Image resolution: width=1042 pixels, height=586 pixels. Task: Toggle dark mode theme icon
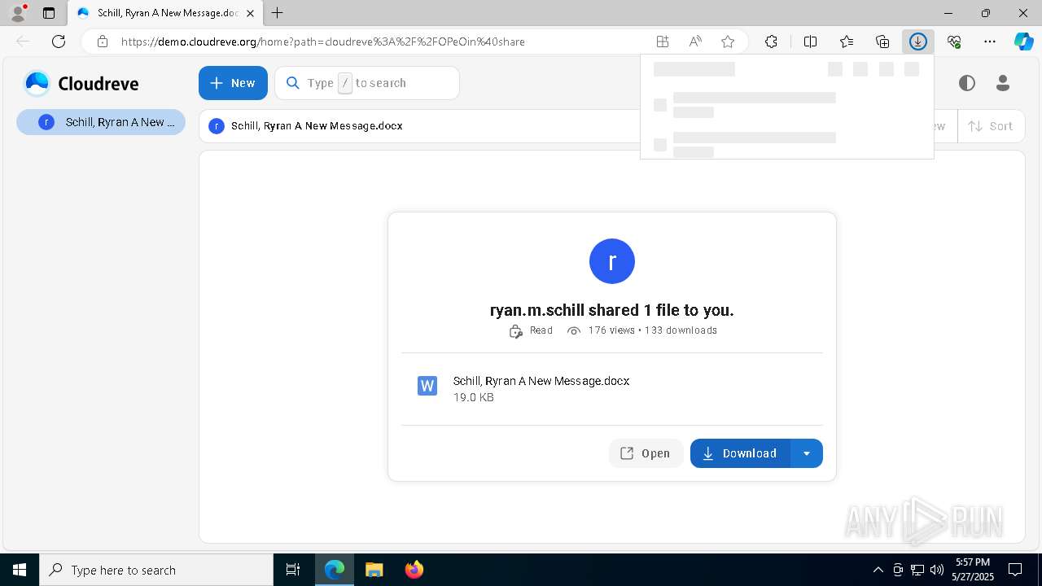point(966,83)
